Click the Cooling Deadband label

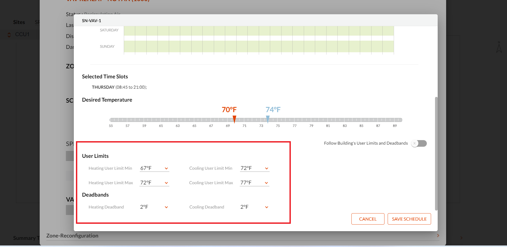pos(207,207)
